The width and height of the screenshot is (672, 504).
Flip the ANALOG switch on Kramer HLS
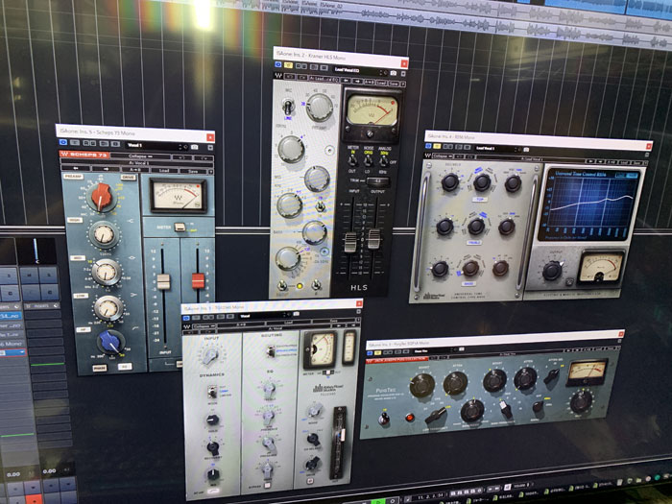point(384,161)
